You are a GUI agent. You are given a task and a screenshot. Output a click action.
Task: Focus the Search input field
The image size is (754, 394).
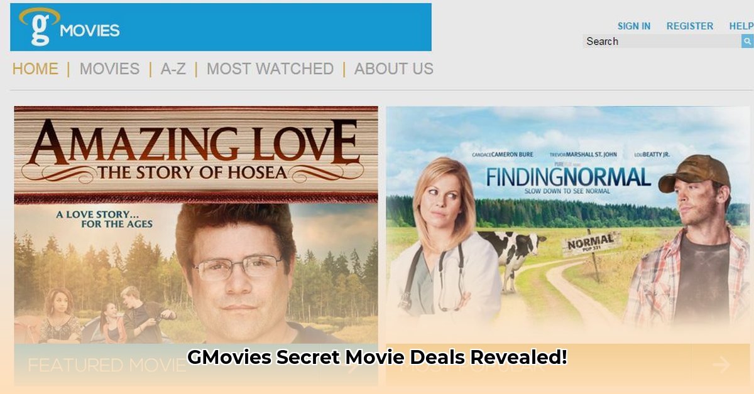coord(662,41)
